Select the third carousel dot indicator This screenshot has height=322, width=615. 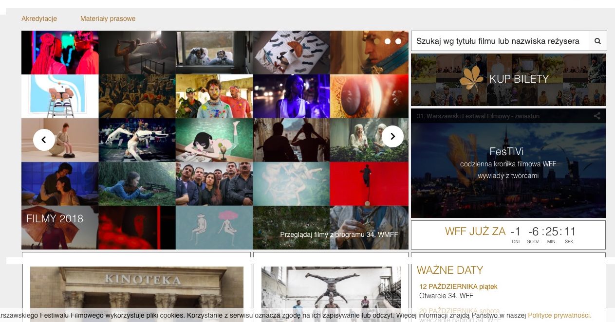click(x=398, y=41)
